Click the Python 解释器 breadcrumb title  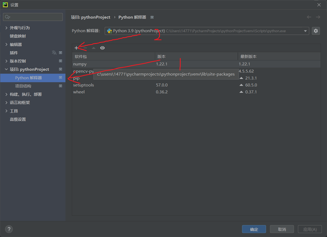pyautogui.click(x=132, y=17)
